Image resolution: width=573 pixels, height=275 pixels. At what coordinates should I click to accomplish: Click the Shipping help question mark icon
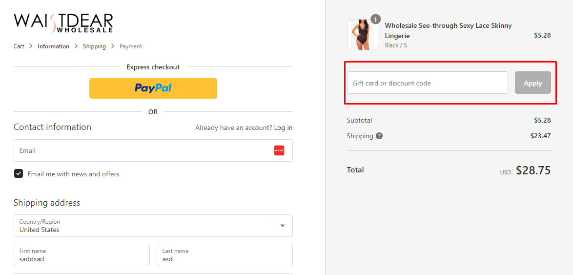(379, 136)
